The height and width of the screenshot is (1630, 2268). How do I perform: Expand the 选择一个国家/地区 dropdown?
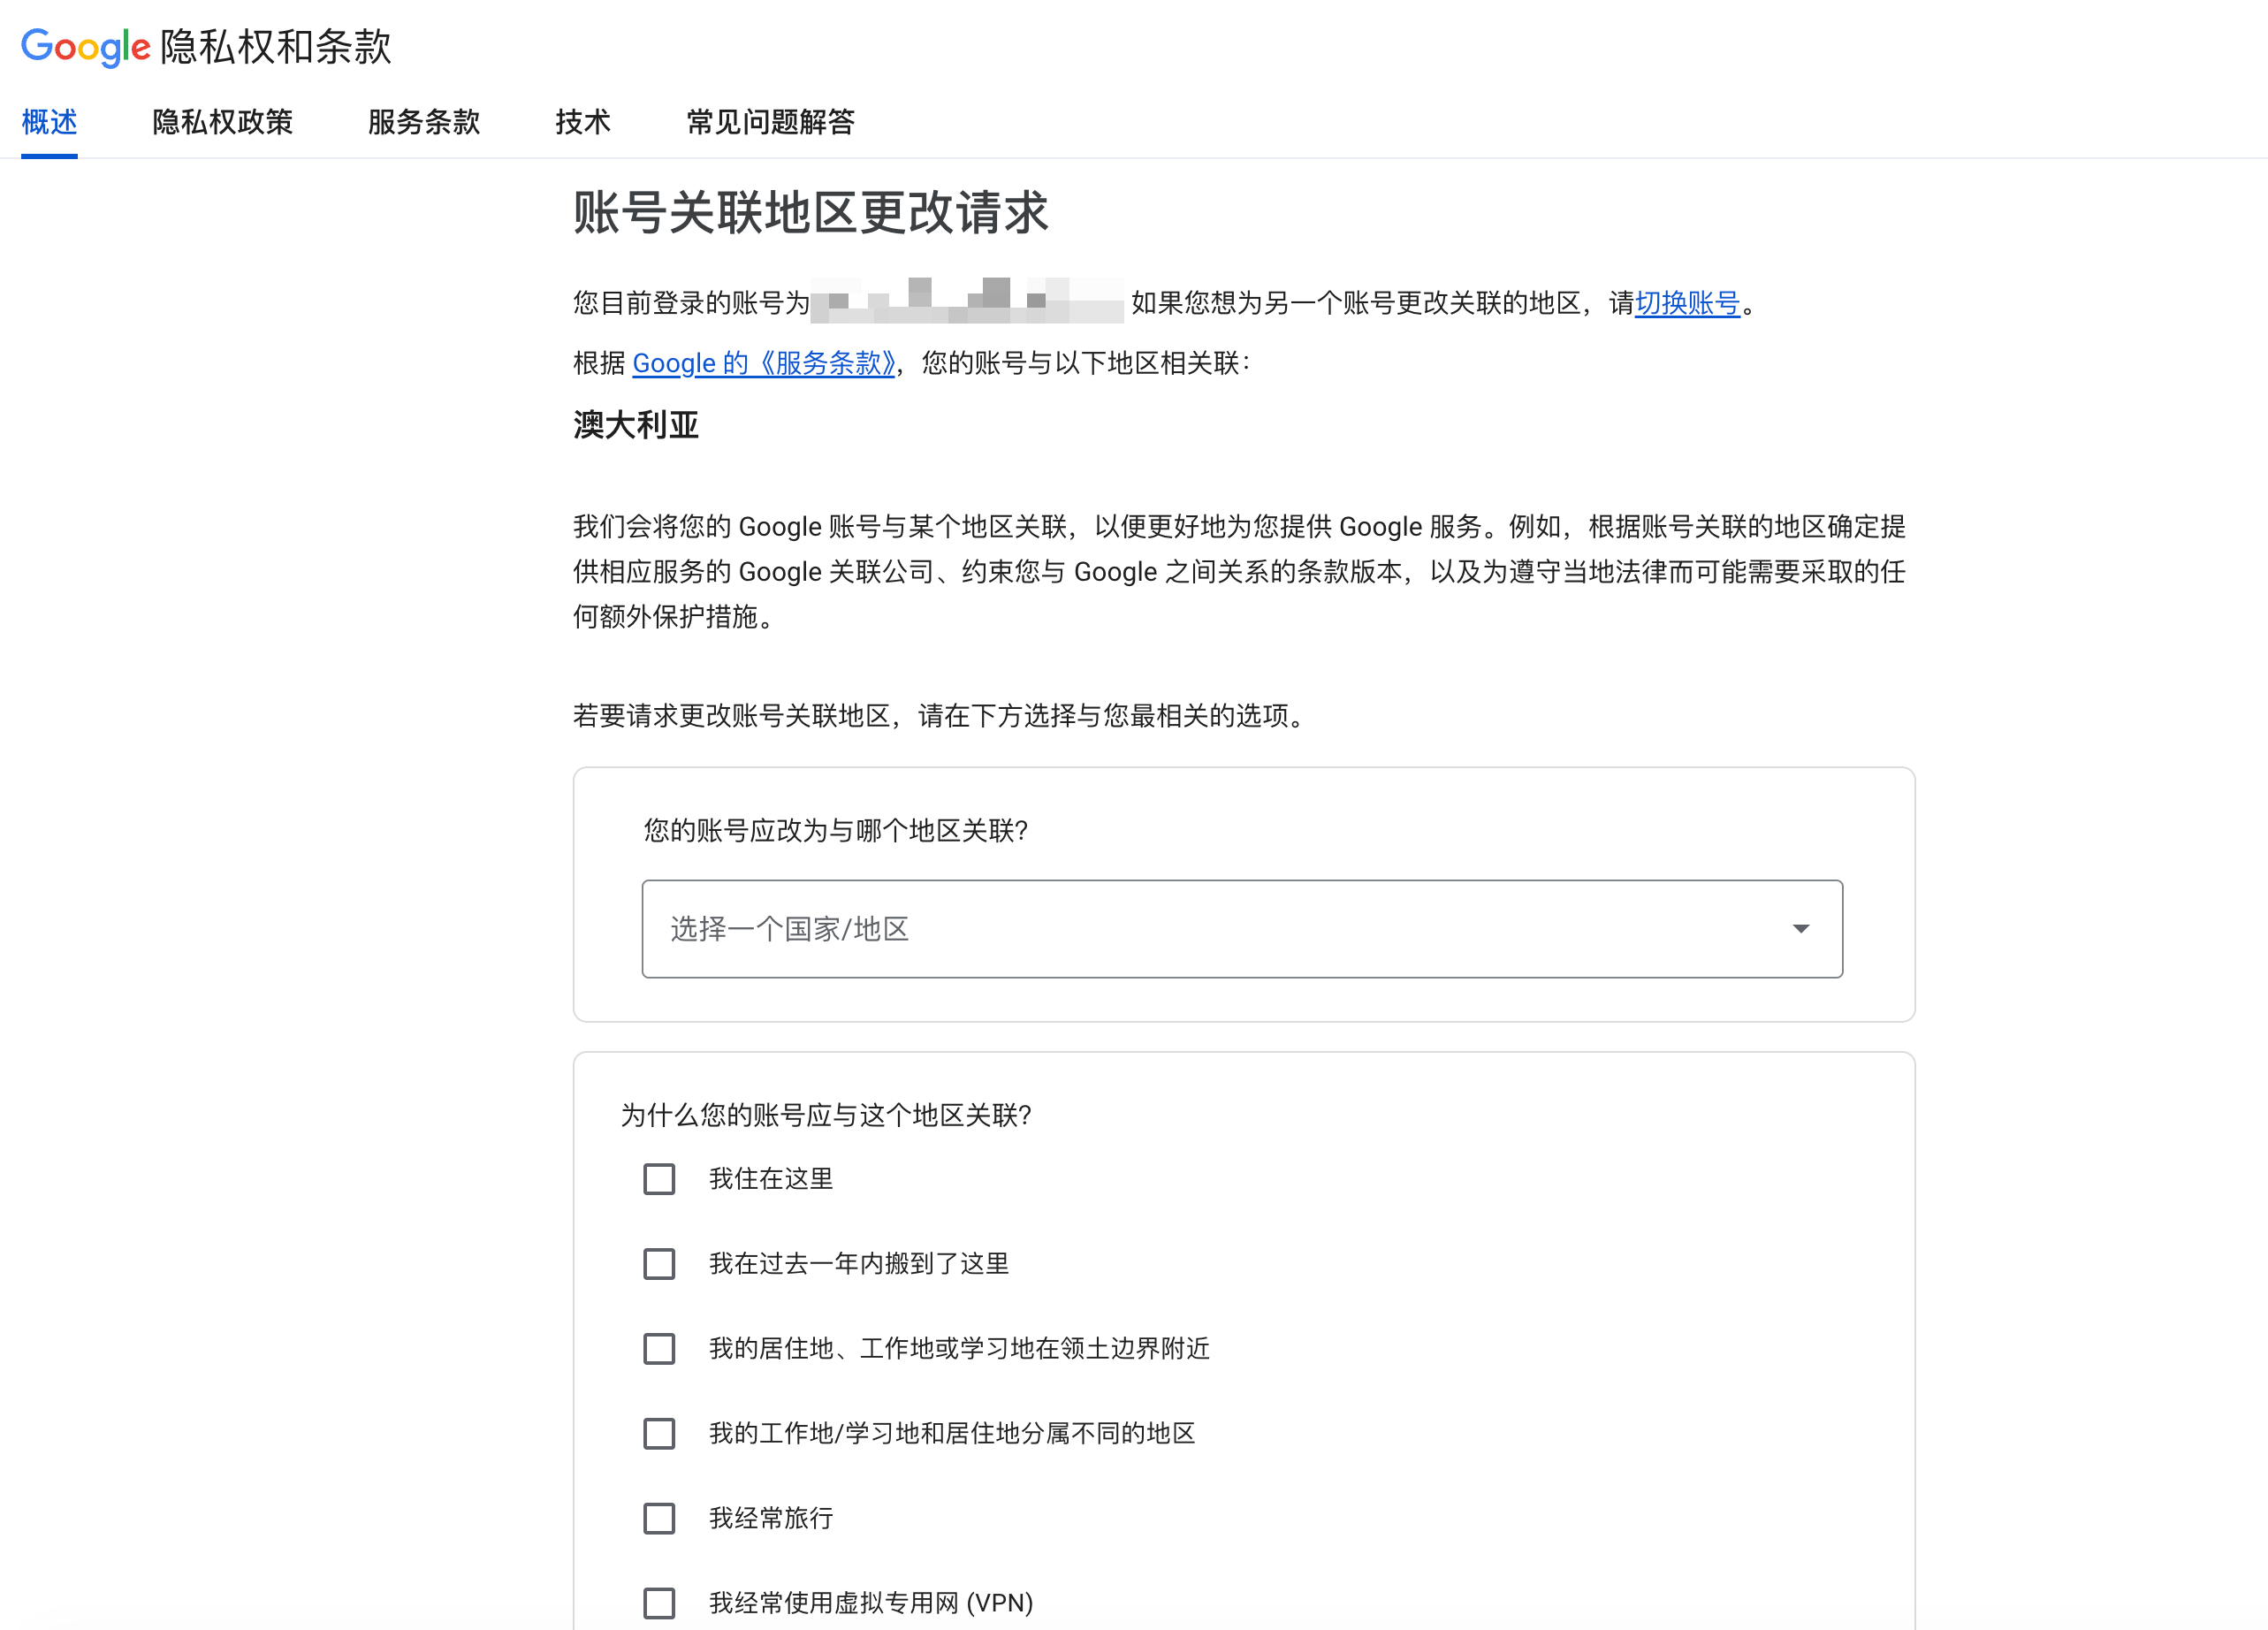[x=1241, y=929]
